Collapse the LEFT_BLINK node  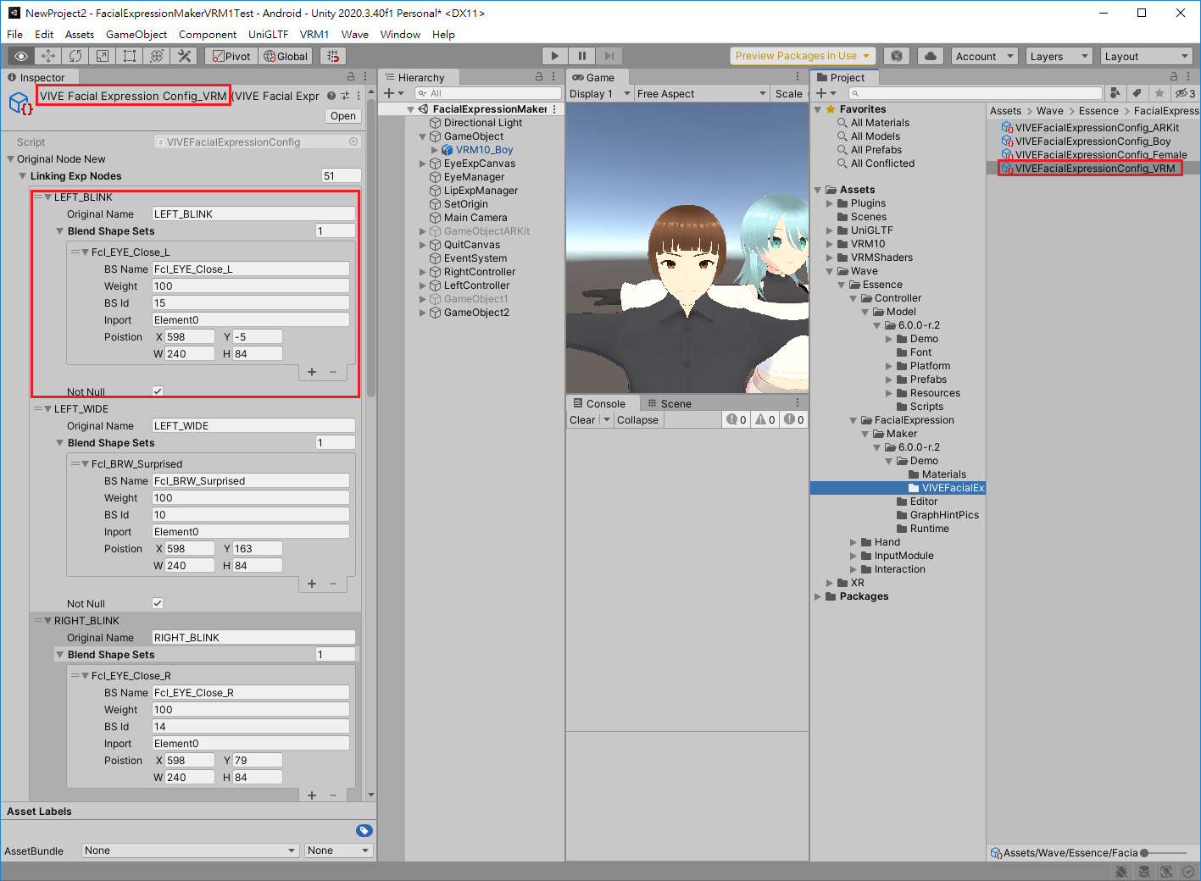(x=48, y=197)
